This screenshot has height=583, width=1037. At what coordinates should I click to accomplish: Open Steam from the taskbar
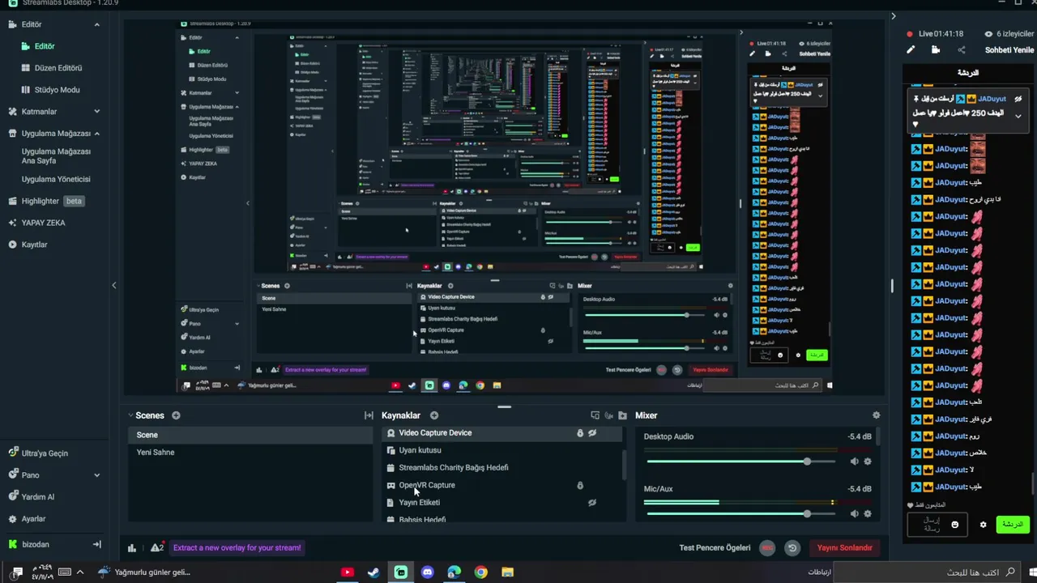373,572
